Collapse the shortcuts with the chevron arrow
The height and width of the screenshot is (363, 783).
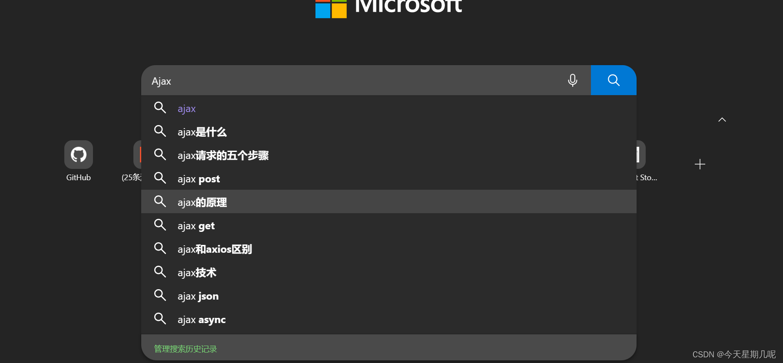click(722, 120)
